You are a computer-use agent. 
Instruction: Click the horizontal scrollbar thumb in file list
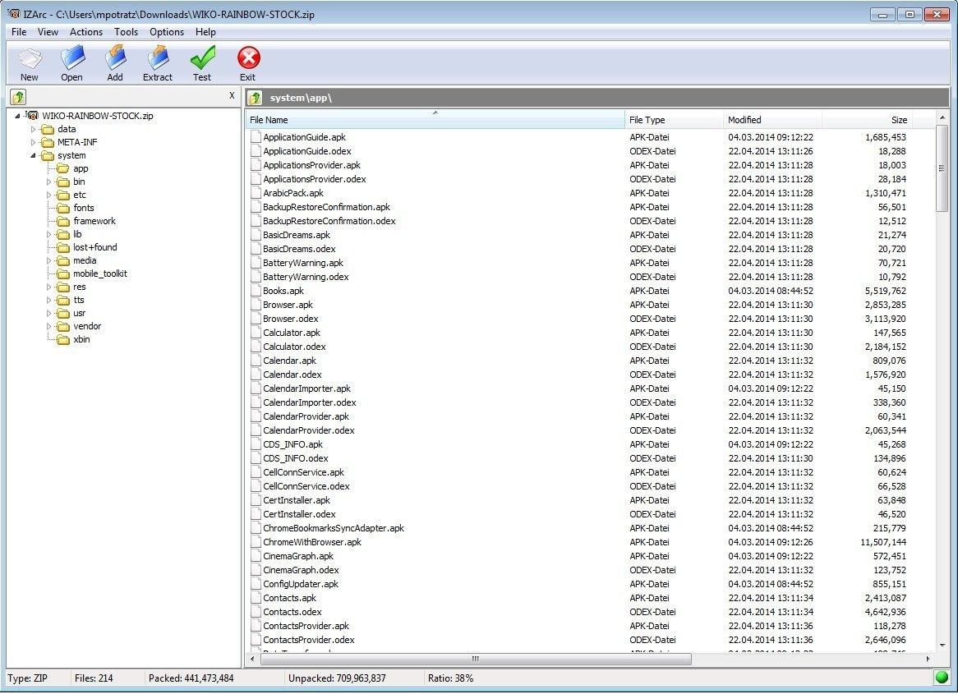pos(476,659)
